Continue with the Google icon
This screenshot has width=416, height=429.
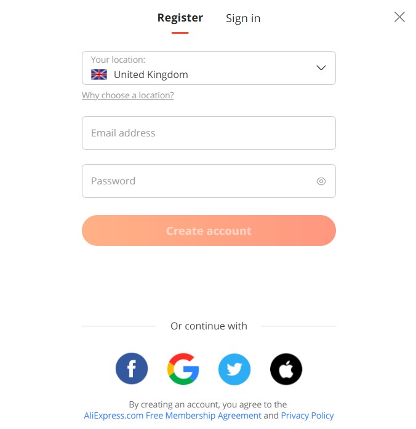183,369
